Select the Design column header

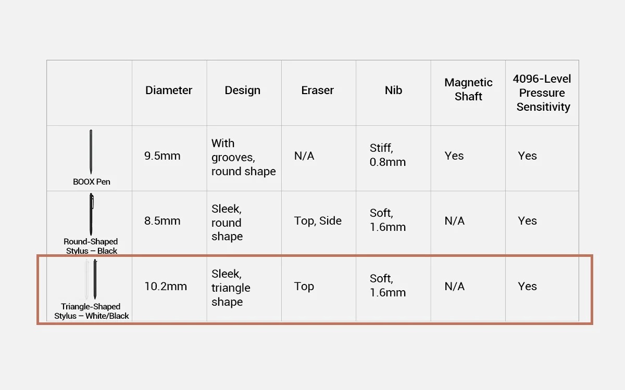243,90
